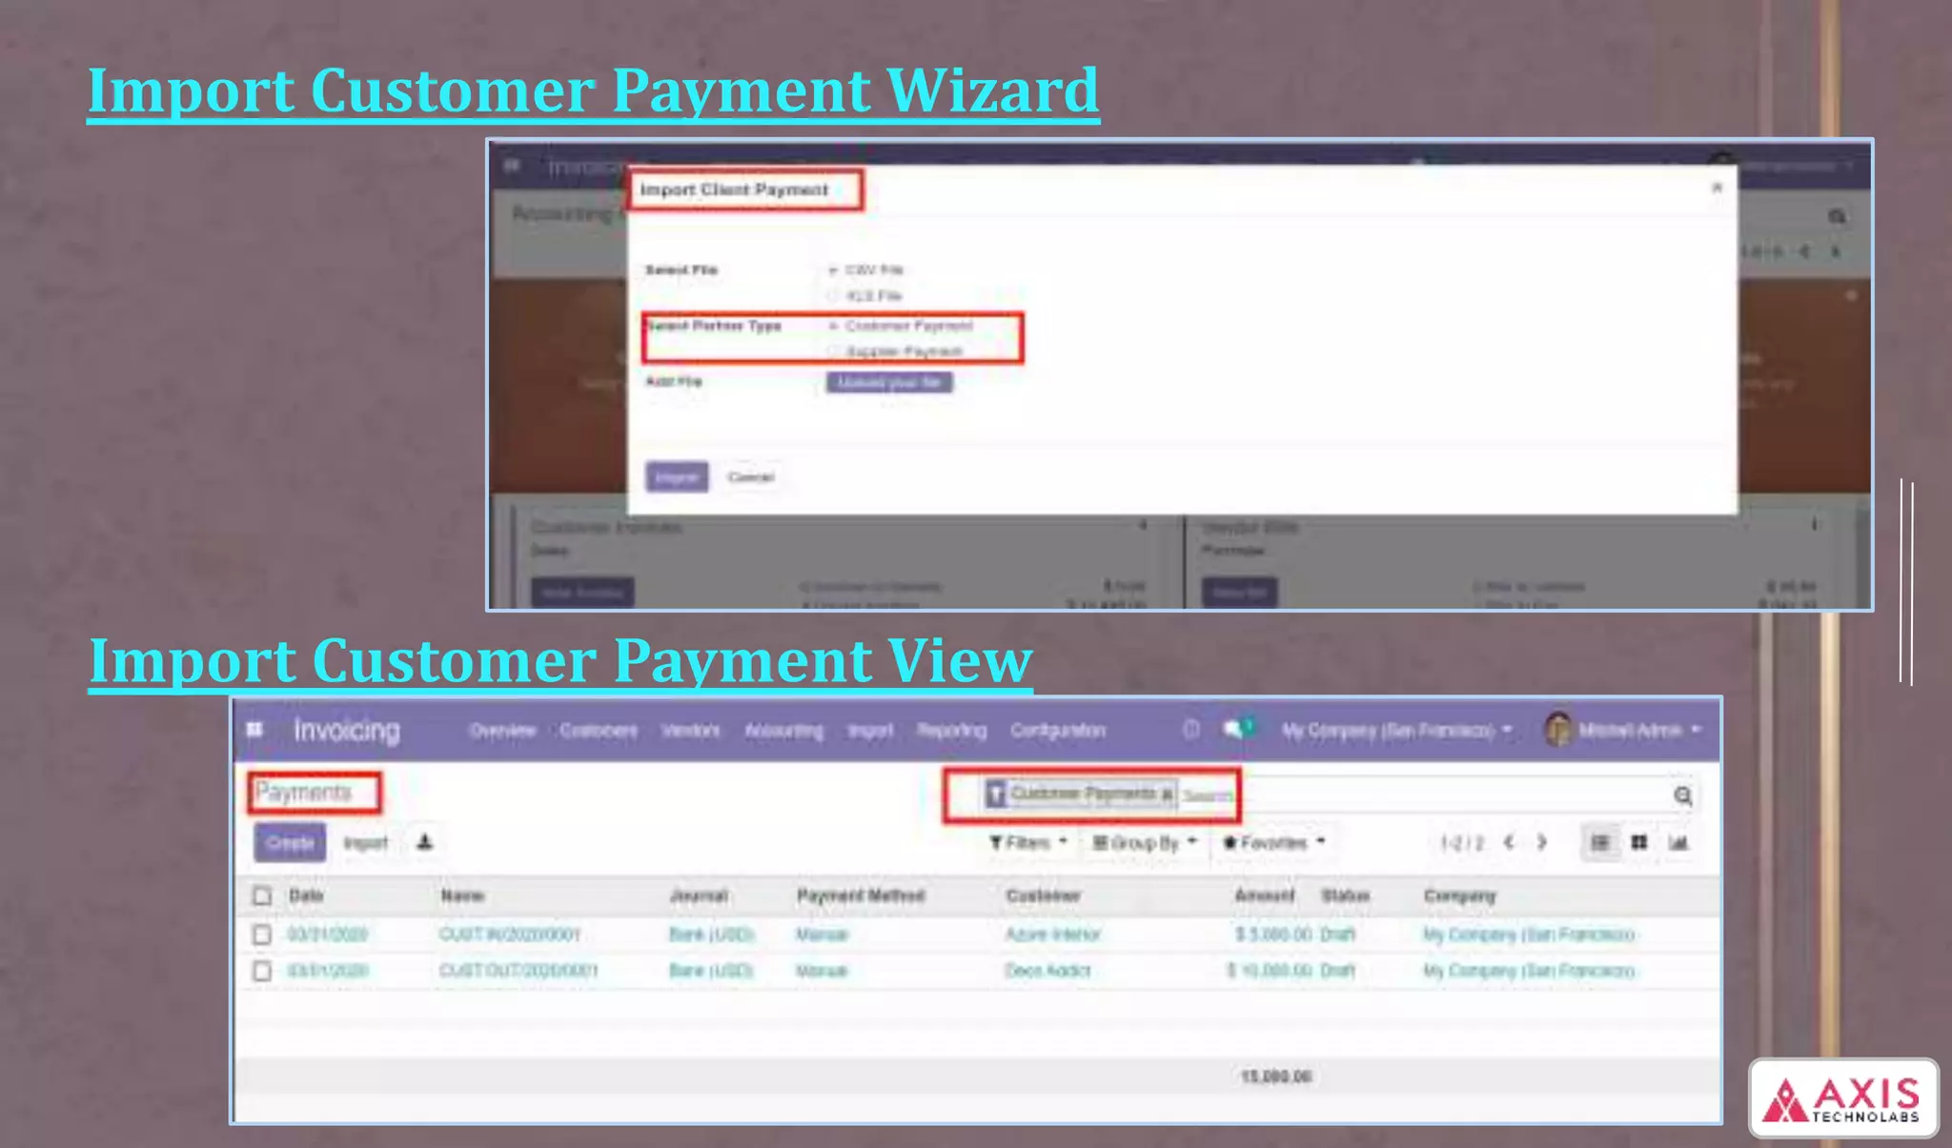The height and width of the screenshot is (1148, 1952).
Task: Open the Reporting menu
Action: [x=951, y=731]
